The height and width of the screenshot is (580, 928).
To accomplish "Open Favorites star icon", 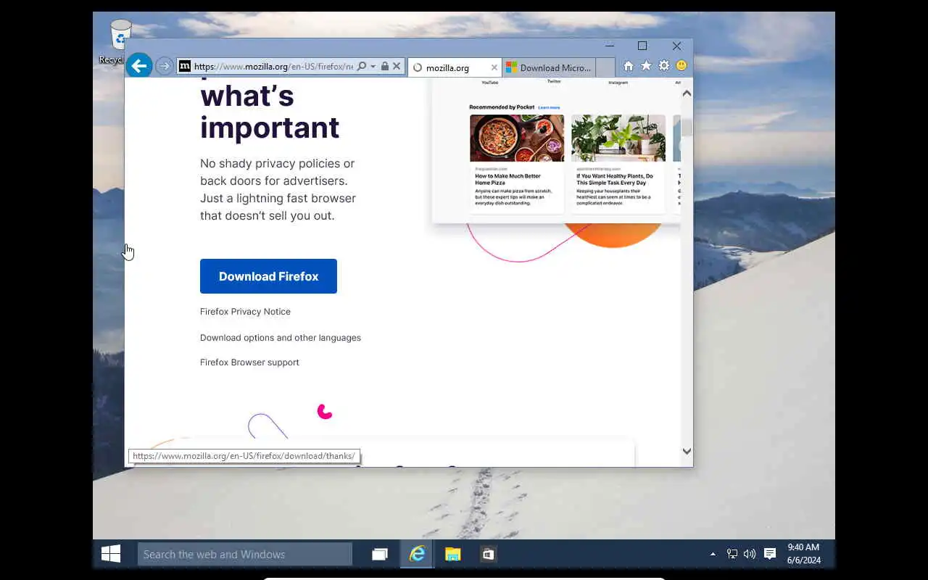I will 646,66.
